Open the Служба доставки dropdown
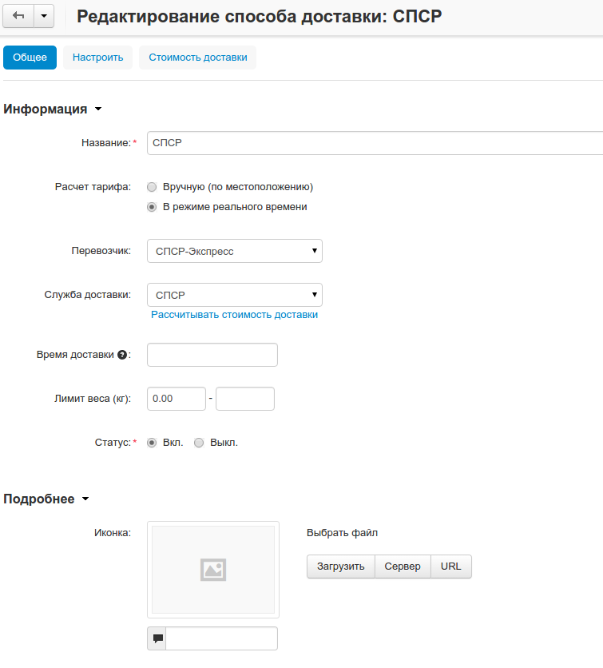 pyautogui.click(x=235, y=295)
